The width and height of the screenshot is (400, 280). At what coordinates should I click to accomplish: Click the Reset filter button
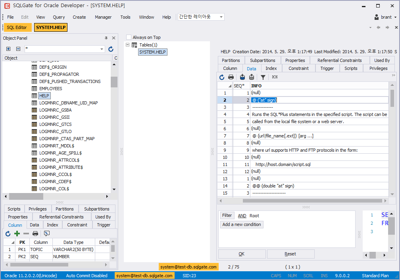tap(290, 254)
